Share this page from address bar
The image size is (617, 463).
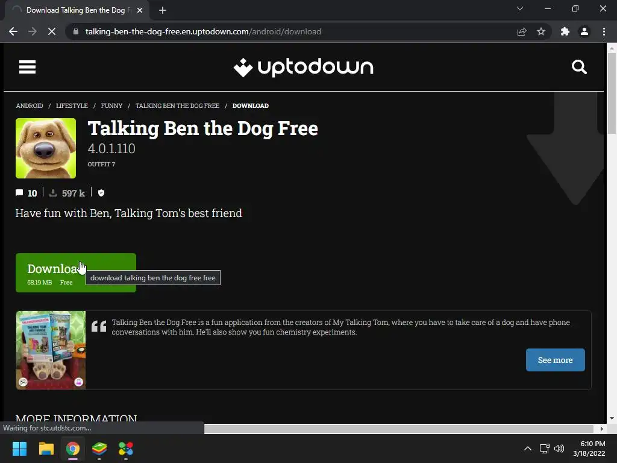522,31
